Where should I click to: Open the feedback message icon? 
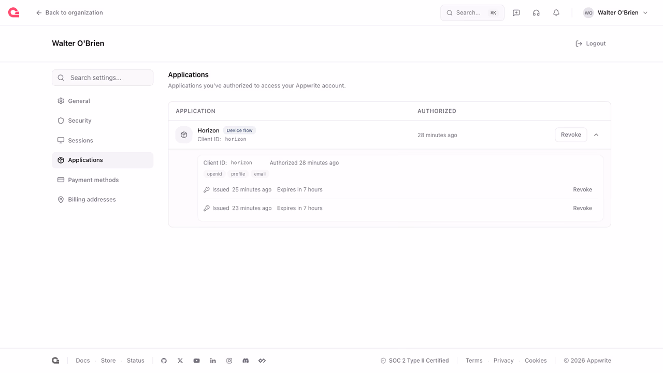pos(516,13)
